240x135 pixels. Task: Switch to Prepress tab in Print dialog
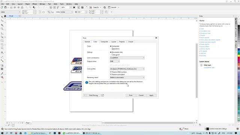coord(122,42)
